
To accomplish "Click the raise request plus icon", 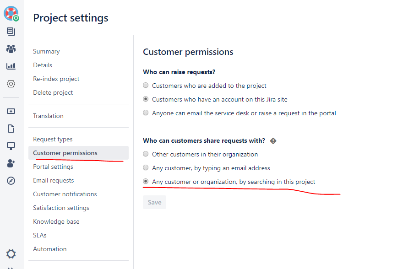I will pyautogui.click(x=11, y=111).
